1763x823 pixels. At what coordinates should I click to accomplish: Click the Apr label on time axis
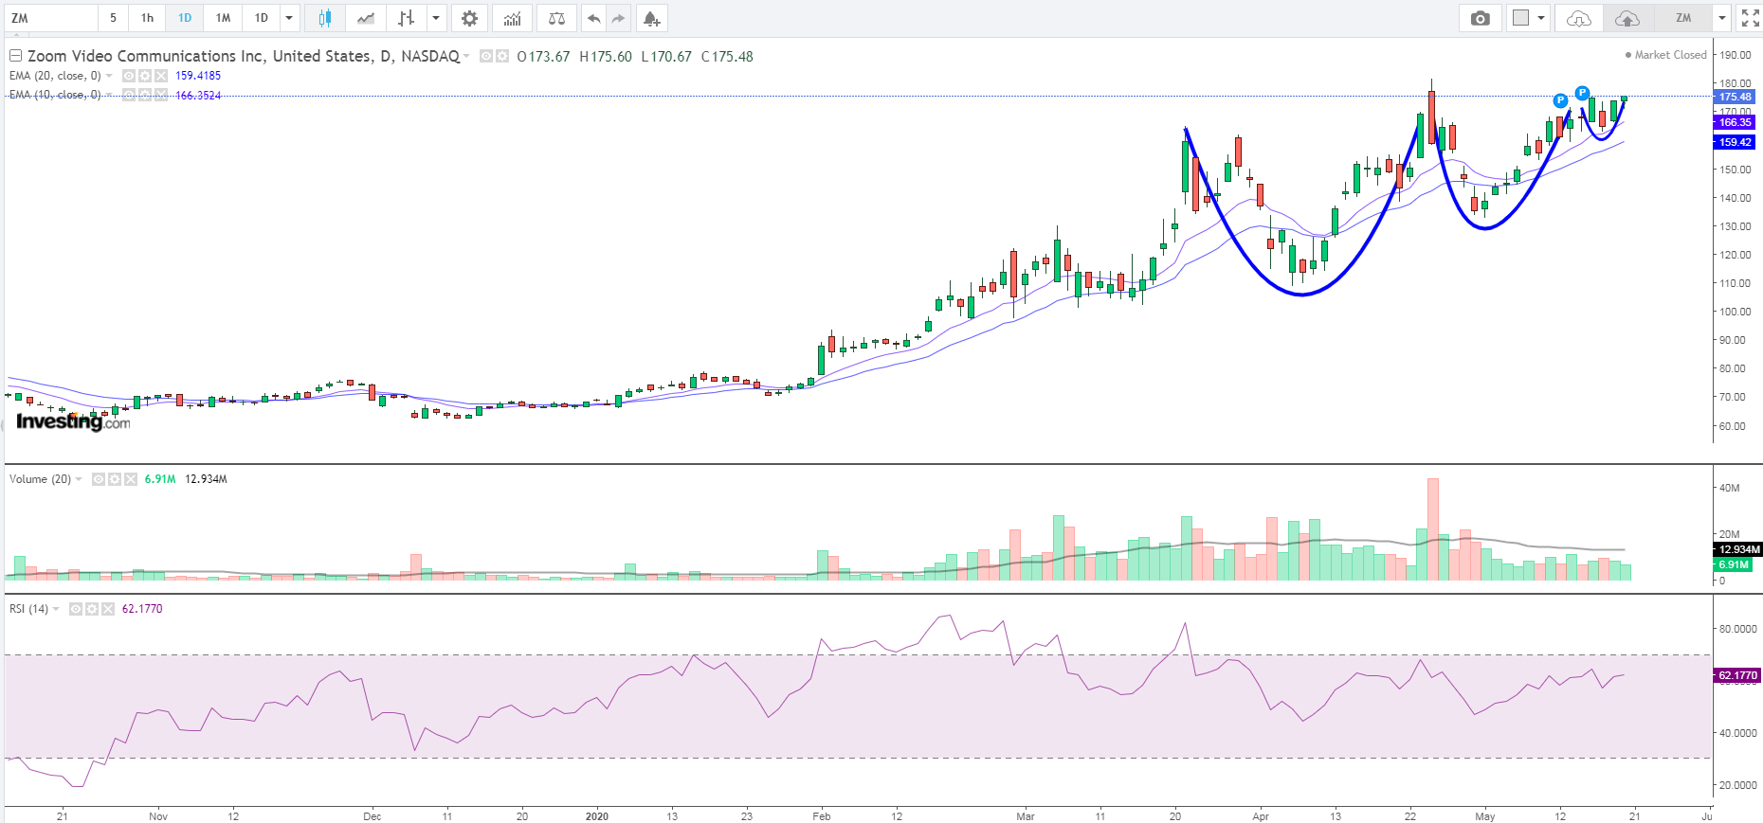click(1261, 815)
